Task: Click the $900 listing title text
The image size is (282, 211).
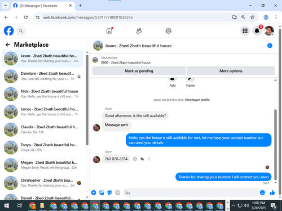Action: click(x=126, y=62)
